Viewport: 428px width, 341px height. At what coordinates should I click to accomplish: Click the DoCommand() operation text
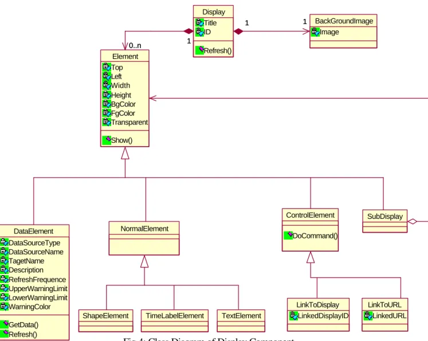[x=315, y=236]
